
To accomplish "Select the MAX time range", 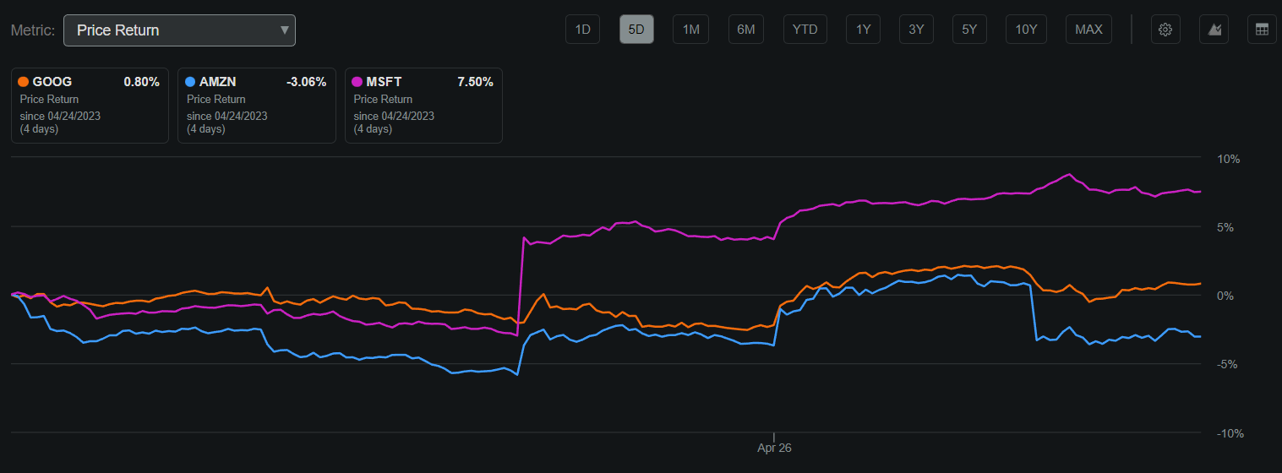I will pyautogui.click(x=1088, y=30).
